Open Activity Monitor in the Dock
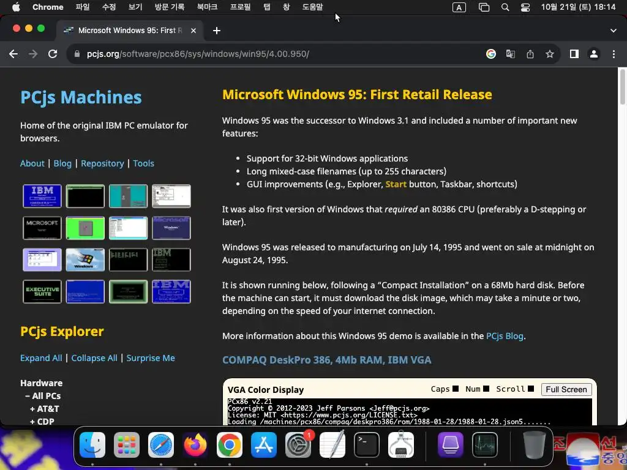This screenshot has height=470, width=627. click(485, 445)
